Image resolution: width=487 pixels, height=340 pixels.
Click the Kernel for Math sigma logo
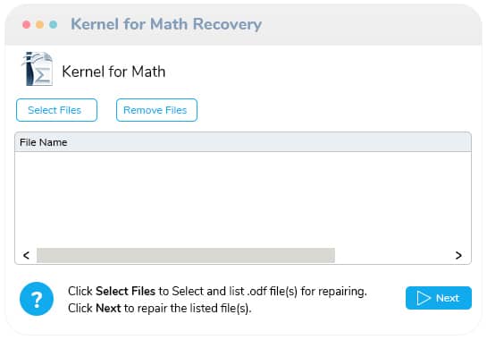click(38, 69)
